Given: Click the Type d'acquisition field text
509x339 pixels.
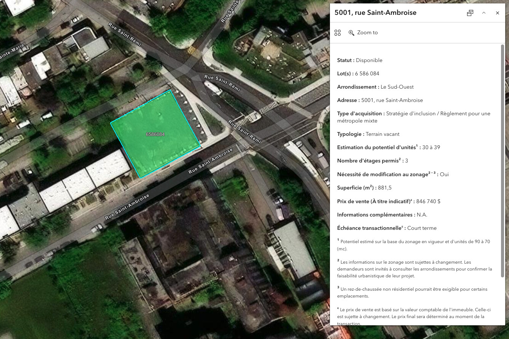Looking at the screenshot, I should tap(413, 117).
